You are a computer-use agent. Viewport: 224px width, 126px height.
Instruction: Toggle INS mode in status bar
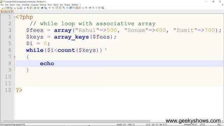(x=219, y=125)
